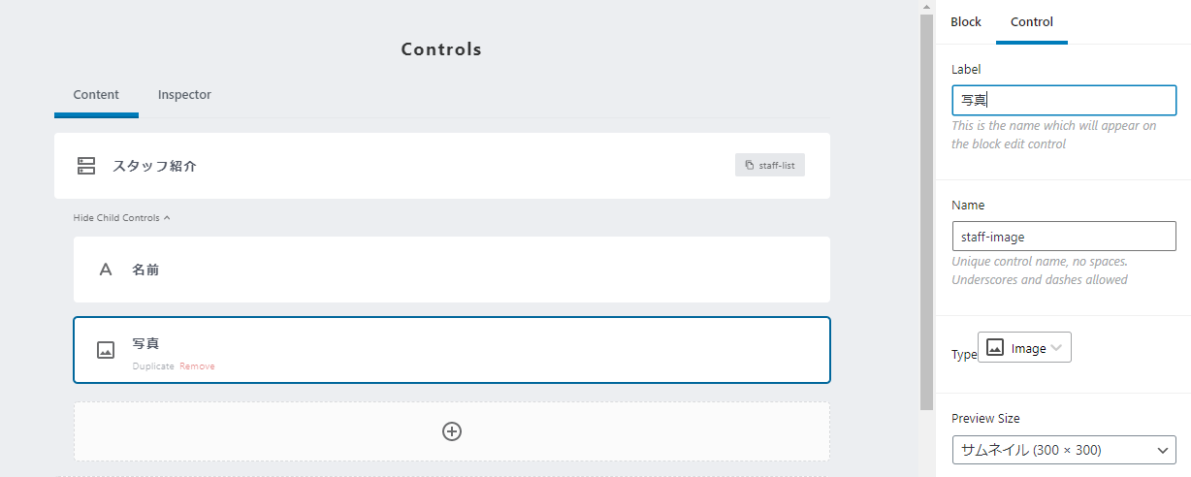Click the copy icon on staff-list badge

point(749,166)
